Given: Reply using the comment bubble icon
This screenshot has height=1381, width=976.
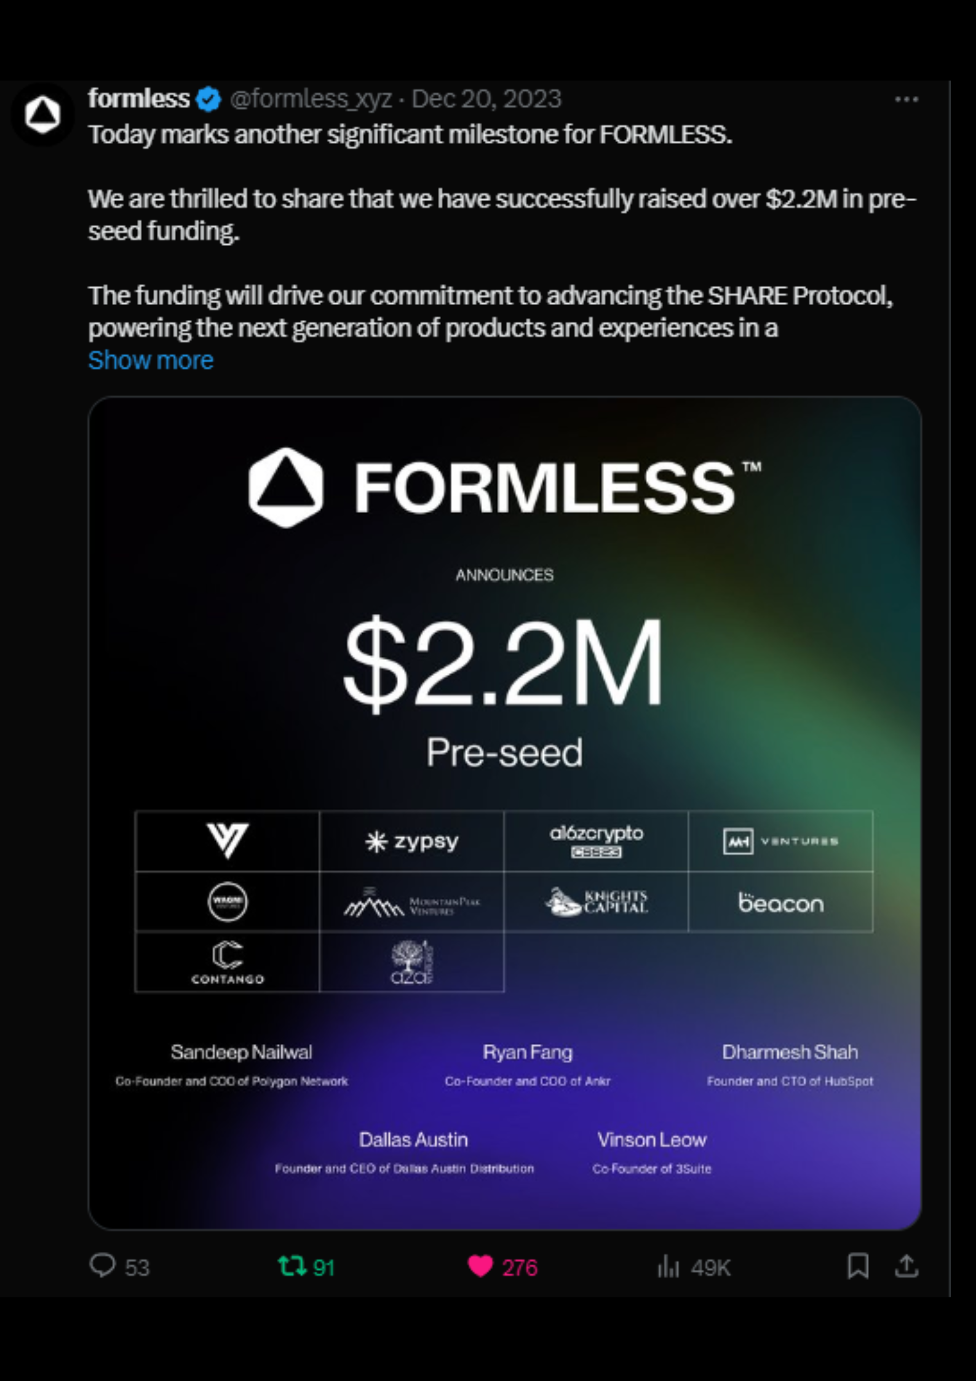Looking at the screenshot, I should pos(102,1266).
